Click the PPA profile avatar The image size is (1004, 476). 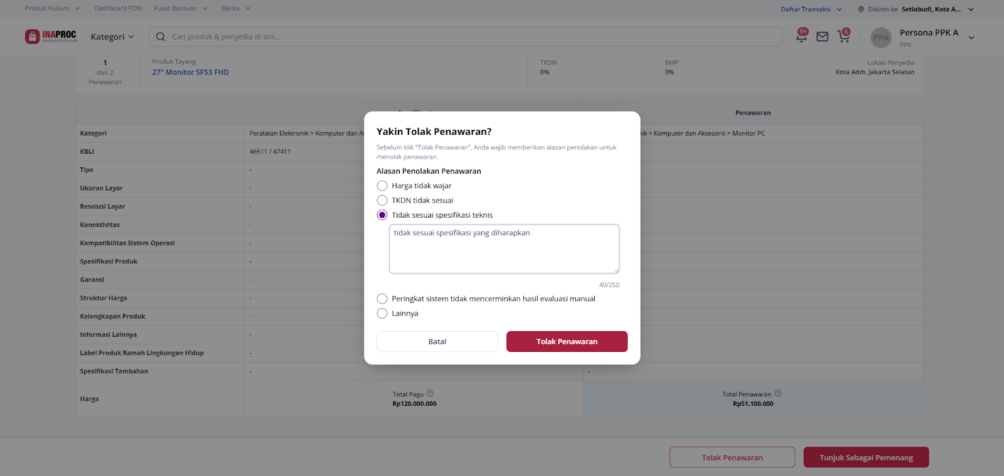click(881, 38)
